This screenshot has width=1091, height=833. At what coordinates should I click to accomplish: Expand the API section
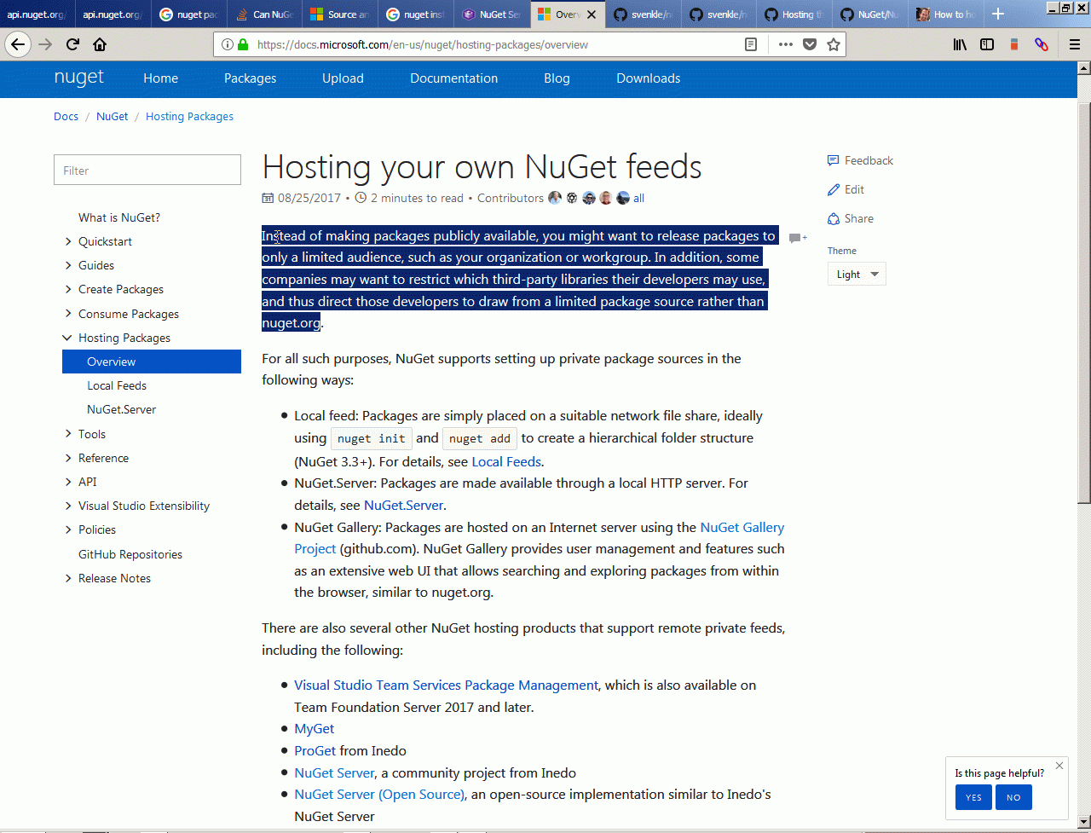point(68,482)
